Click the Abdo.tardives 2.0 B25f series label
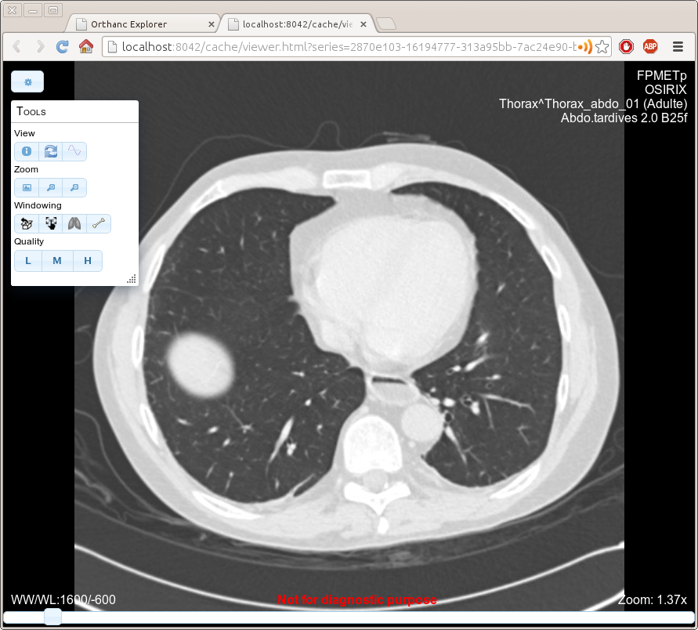698x630 pixels. coord(624,118)
